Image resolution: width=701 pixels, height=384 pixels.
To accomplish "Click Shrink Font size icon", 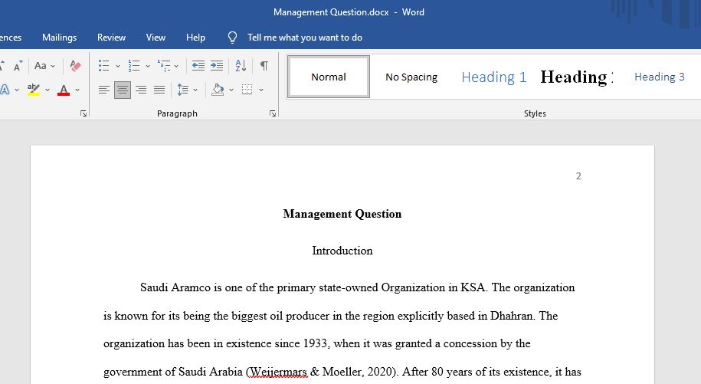I will pyautogui.click(x=18, y=66).
